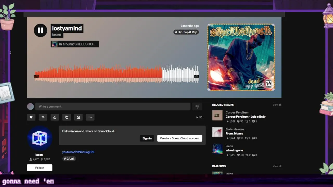
Task: Pause the lostyamind track
Action: 40,30
